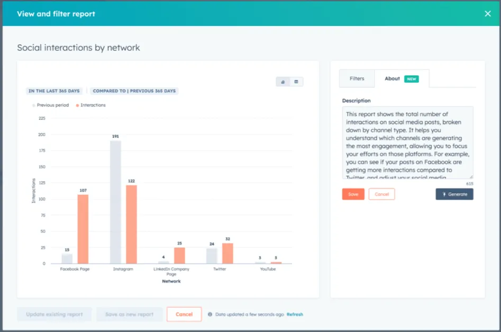Click Save as new report button
The height and width of the screenshot is (332, 501).
(130, 315)
